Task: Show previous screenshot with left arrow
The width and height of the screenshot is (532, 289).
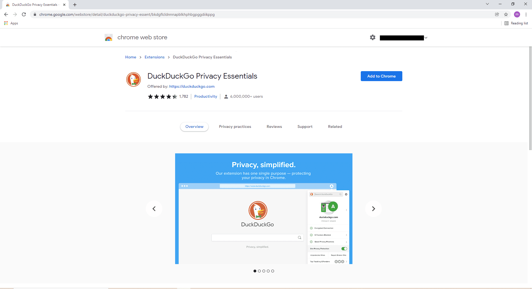Action: tap(154, 209)
